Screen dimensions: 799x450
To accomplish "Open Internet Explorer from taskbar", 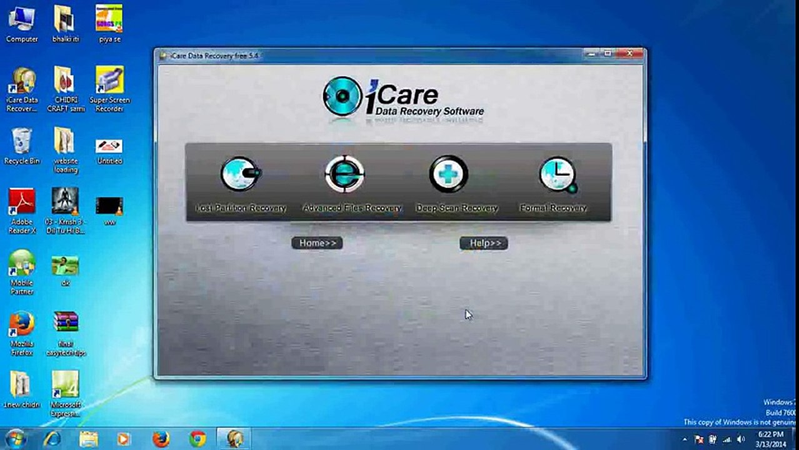I will coord(52,439).
